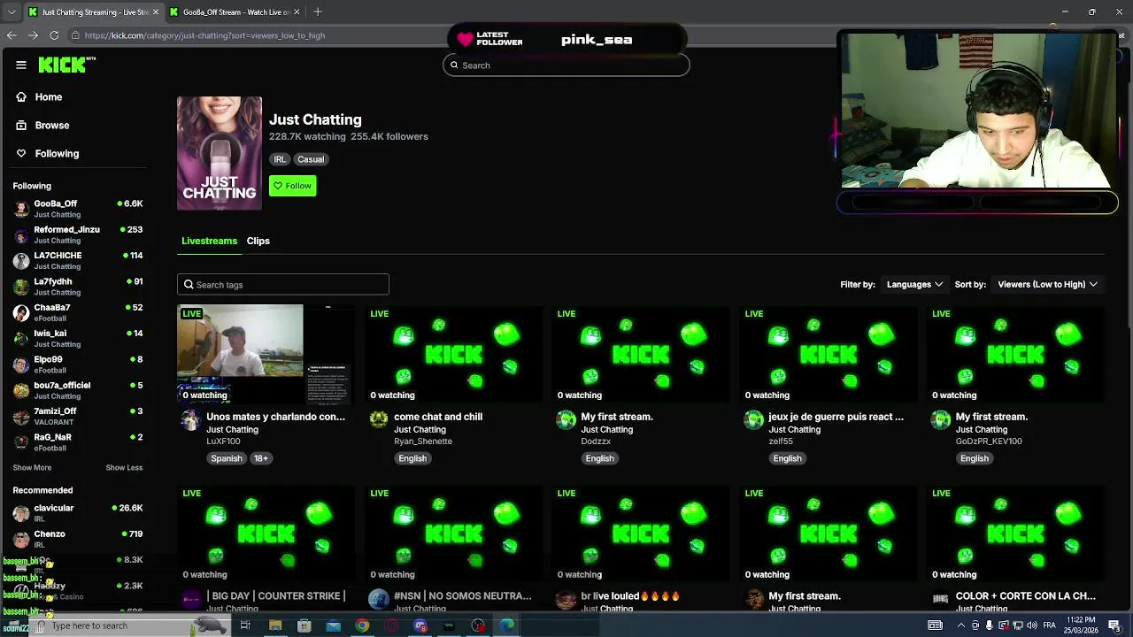Screen dimensions: 1133x637
Task: Click the browser address bar URL
Action: coord(204,35)
